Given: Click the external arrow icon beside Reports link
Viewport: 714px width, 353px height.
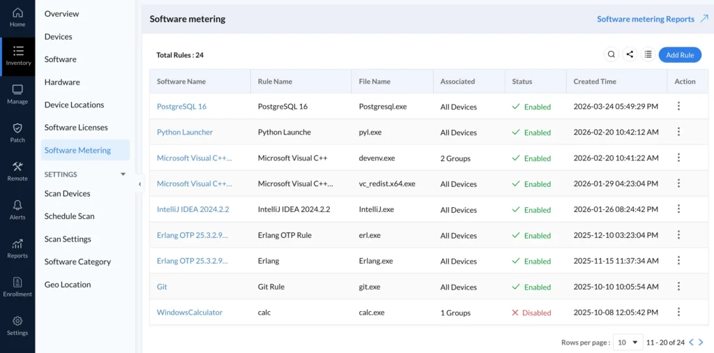Looking at the screenshot, I should 704,19.
